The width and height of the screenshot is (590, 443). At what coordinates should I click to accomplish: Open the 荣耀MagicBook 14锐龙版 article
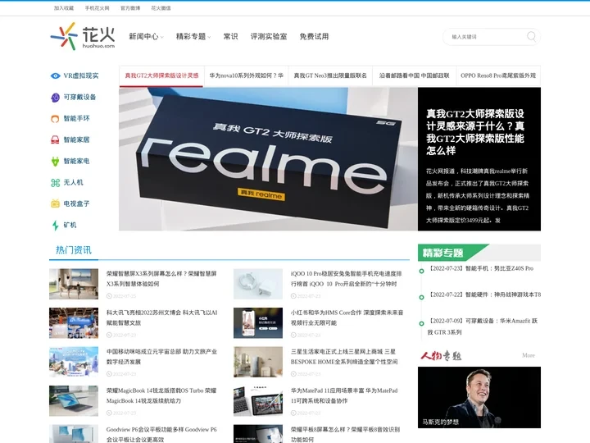coord(161,395)
